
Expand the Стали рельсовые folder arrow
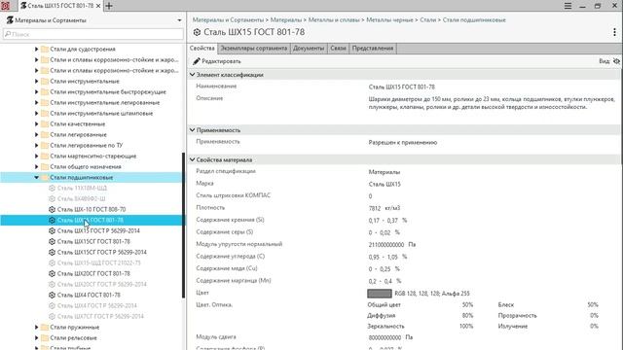pyautogui.click(x=36, y=337)
